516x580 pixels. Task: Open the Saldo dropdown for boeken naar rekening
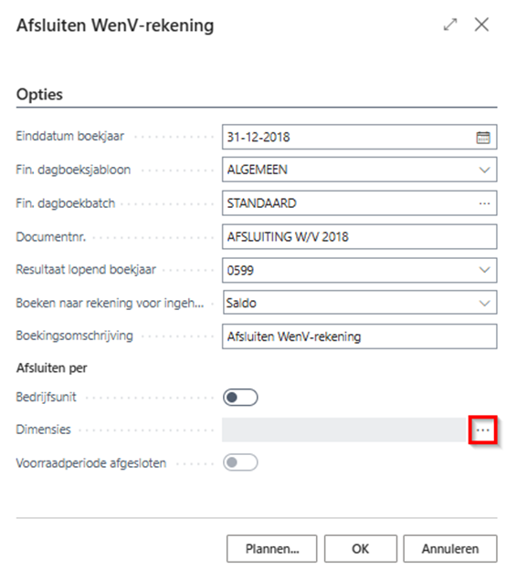[484, 304]
